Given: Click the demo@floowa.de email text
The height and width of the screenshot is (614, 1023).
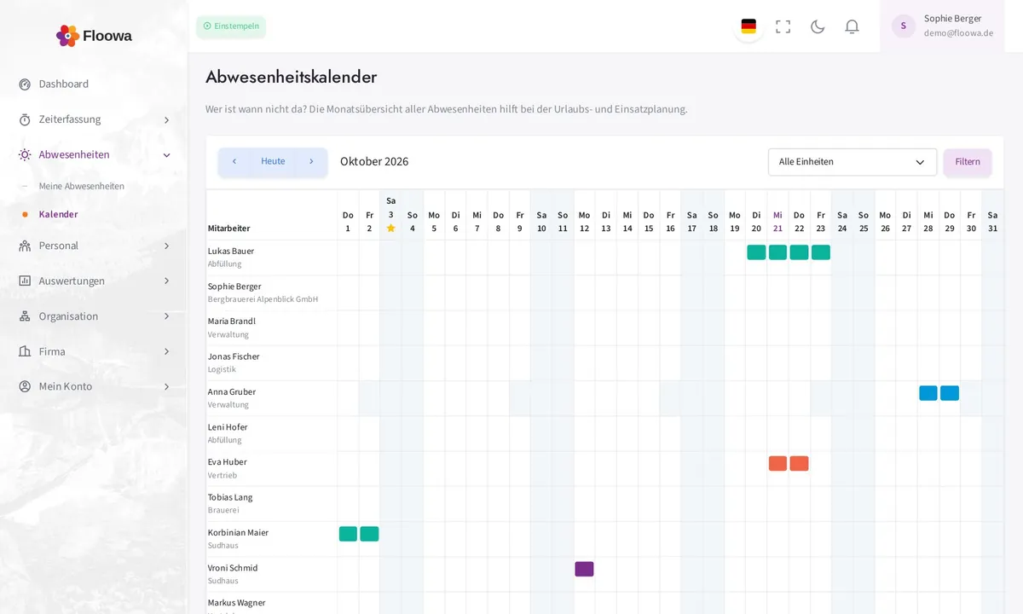Looking at the screenshot, I should click(958, 33).
